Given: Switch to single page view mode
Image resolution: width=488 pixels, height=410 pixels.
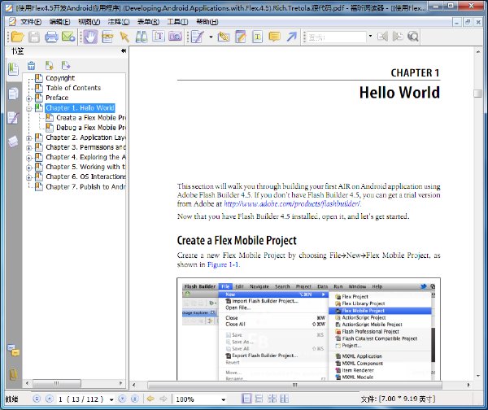Looking at the screenshot, I should pyautogui.click(x=246, y=399).
